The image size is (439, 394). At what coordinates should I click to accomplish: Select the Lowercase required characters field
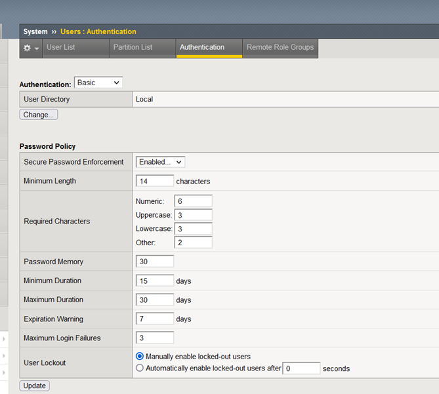[194, 229]
